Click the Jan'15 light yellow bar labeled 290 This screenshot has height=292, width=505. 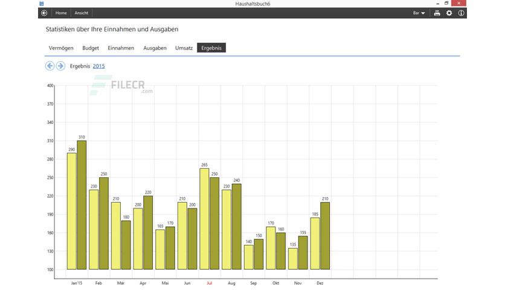(x=71, y=211)
